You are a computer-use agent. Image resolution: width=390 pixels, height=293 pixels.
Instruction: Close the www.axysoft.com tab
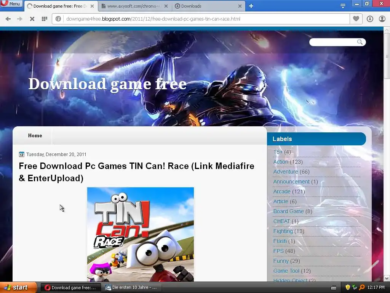[x=166, y=6]
